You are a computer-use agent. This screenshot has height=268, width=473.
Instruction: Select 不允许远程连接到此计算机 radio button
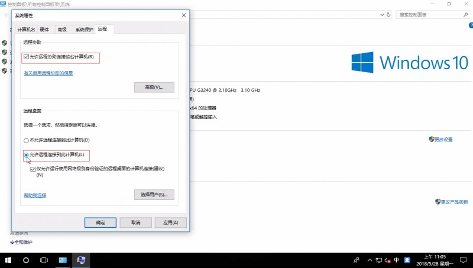tap(26, 140)
